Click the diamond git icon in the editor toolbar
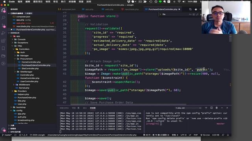 [x=196, y=9]
